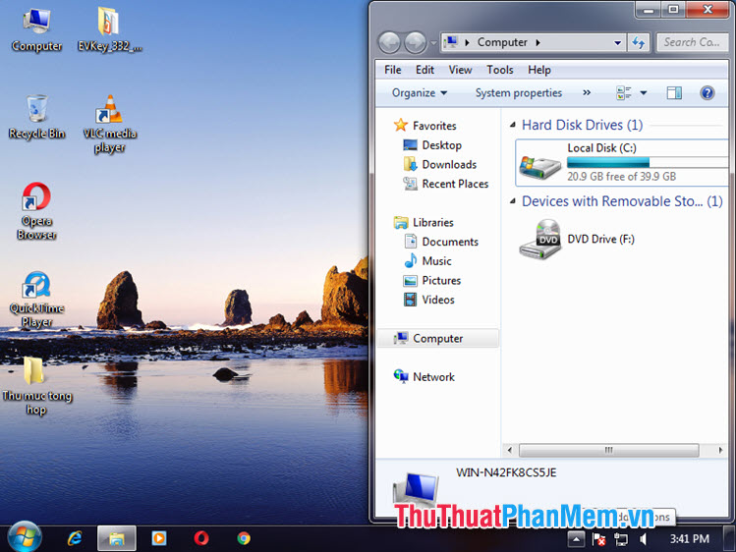Click the Show desktop strip on taskbar

click(x=729, y=539)
